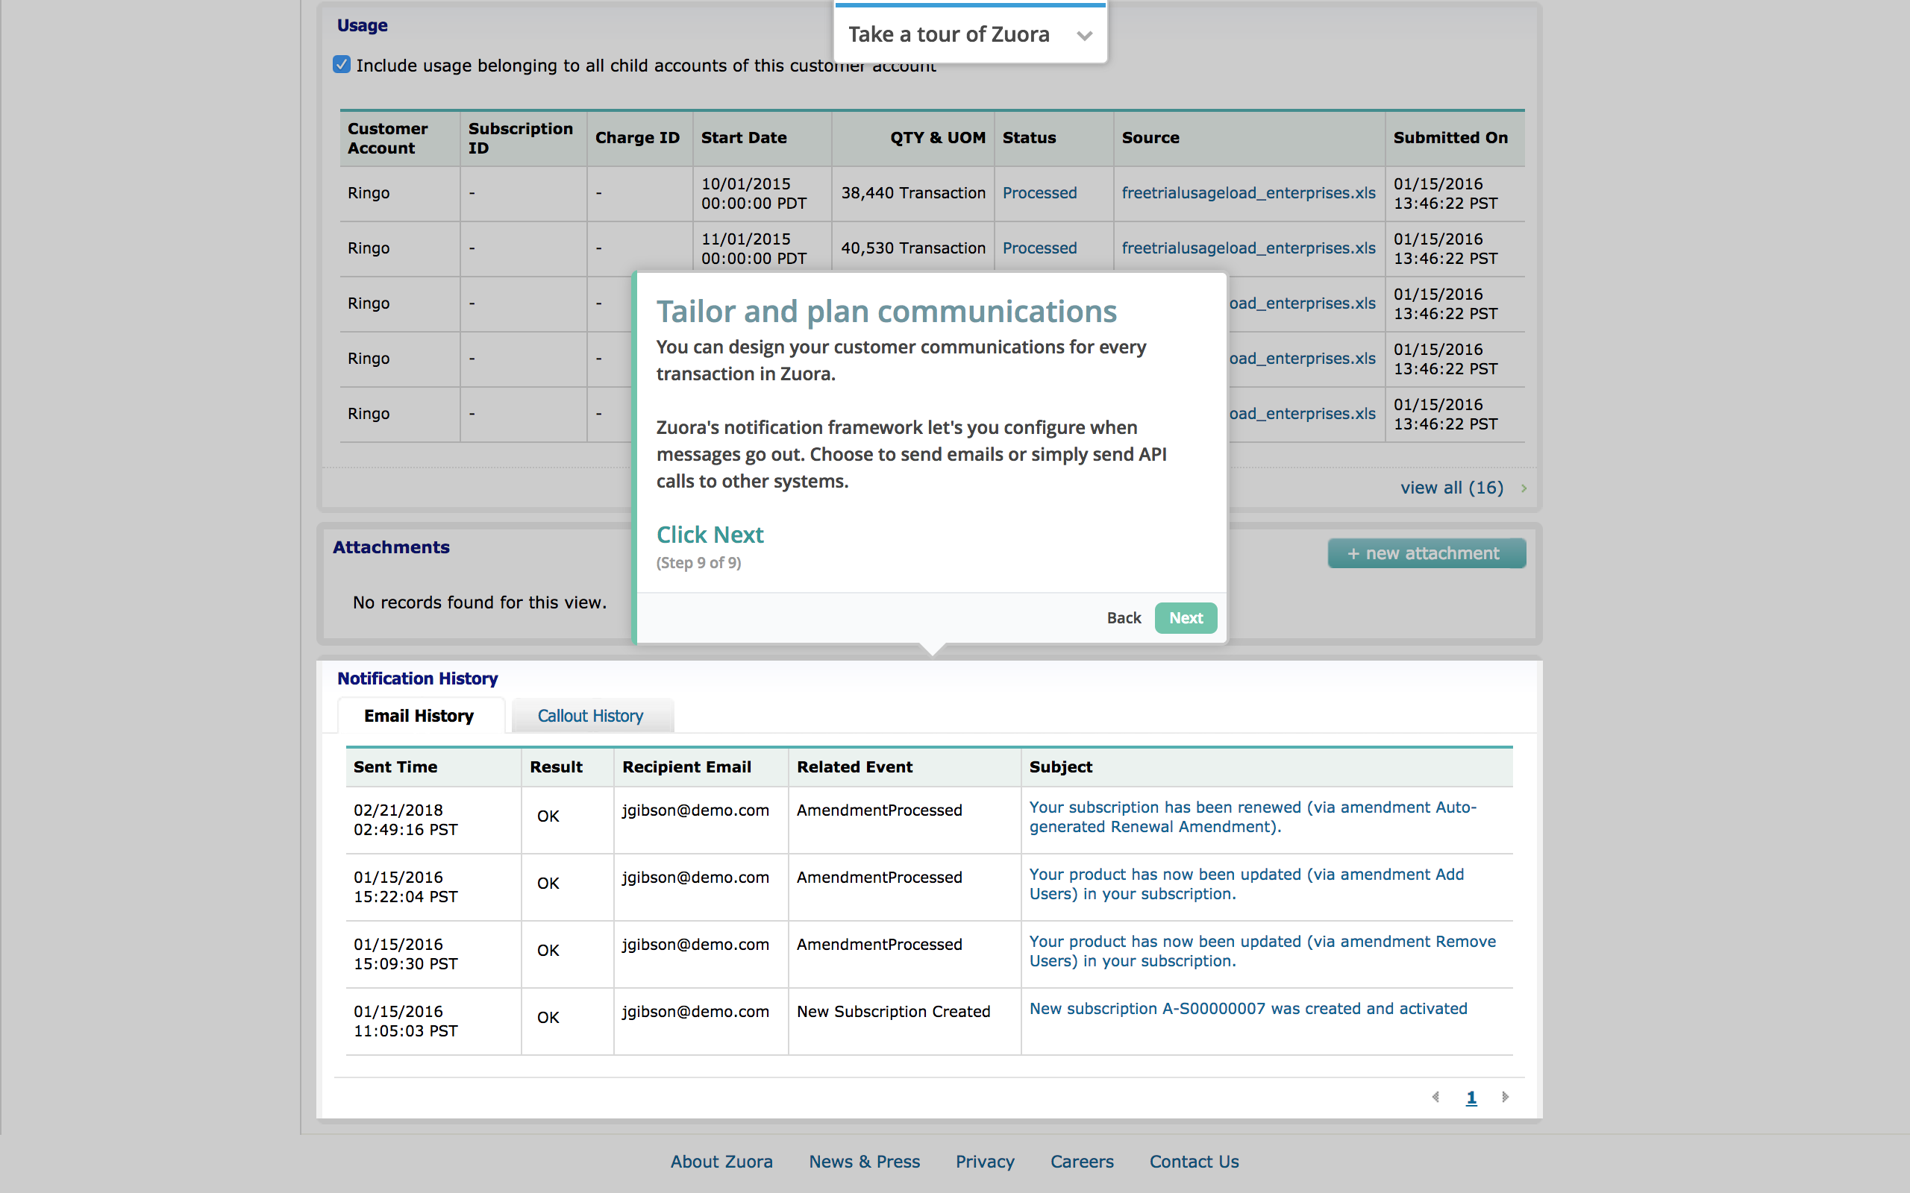The height and width of the screenshot is (1193, 1910).
Task: Click Take a tour of Zuora title
Action: [949, 35]
